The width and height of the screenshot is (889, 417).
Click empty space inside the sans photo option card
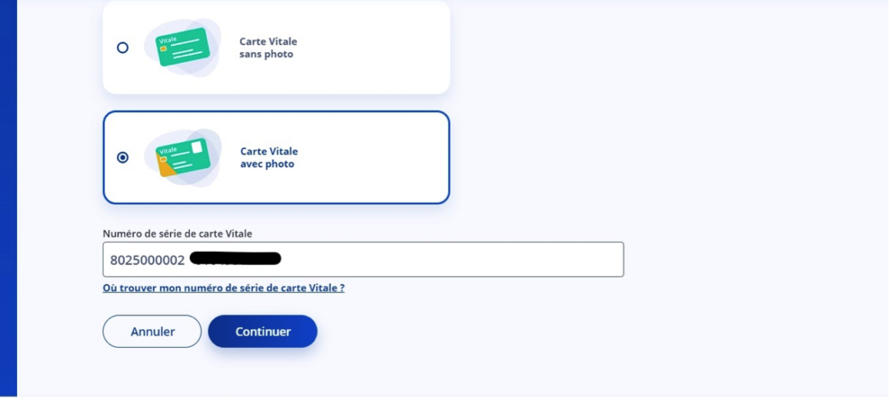click(x=375, y=48)
